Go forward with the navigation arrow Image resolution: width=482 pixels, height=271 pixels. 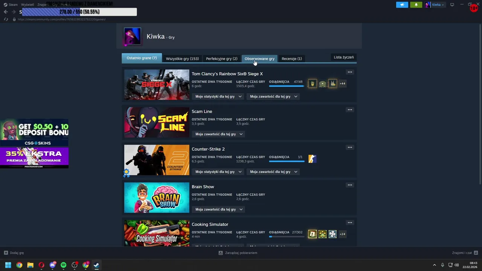(x=14, y=12)
